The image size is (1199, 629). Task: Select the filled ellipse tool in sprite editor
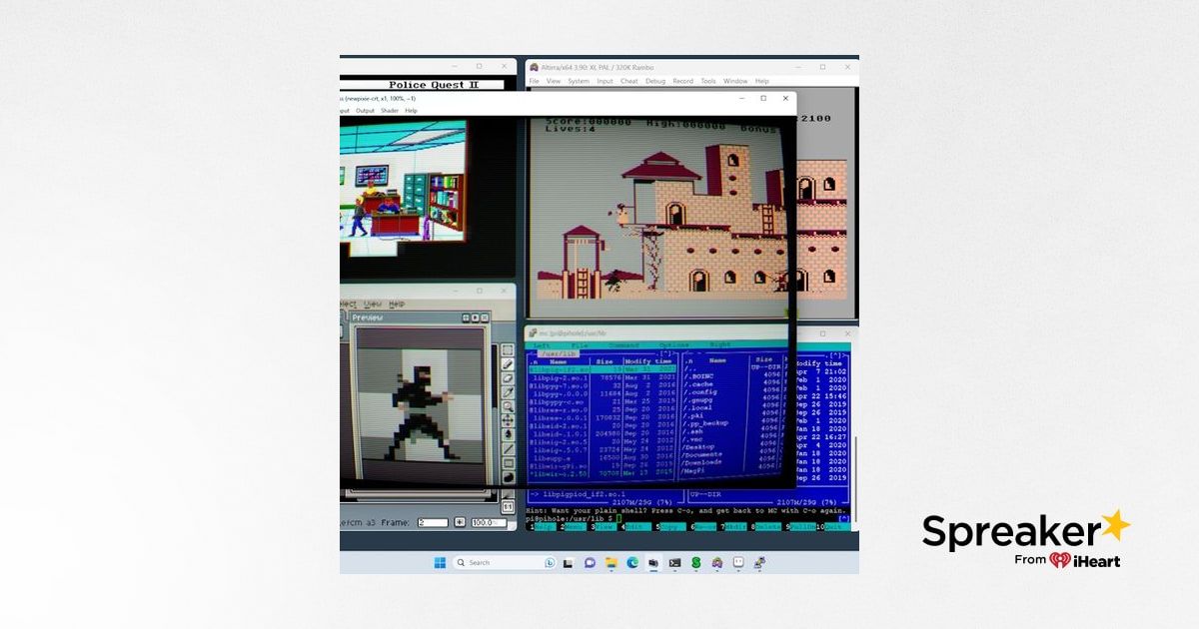508,476
